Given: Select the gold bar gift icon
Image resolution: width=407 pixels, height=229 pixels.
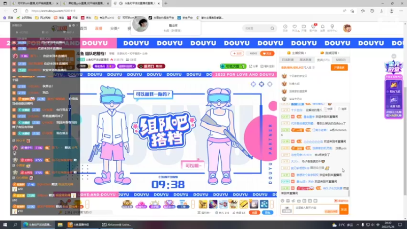Looking at the screenshot, I should [x=244, y=204].
